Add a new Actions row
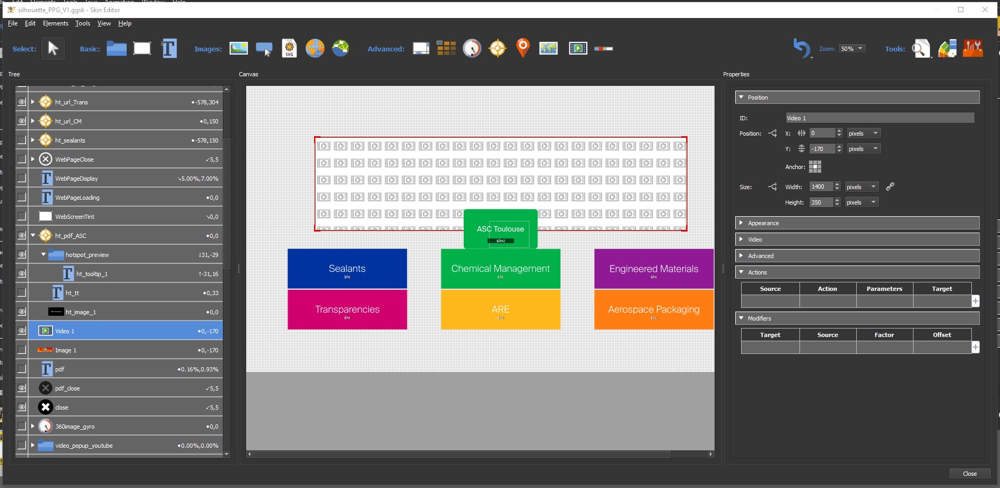 click(975, 301)
